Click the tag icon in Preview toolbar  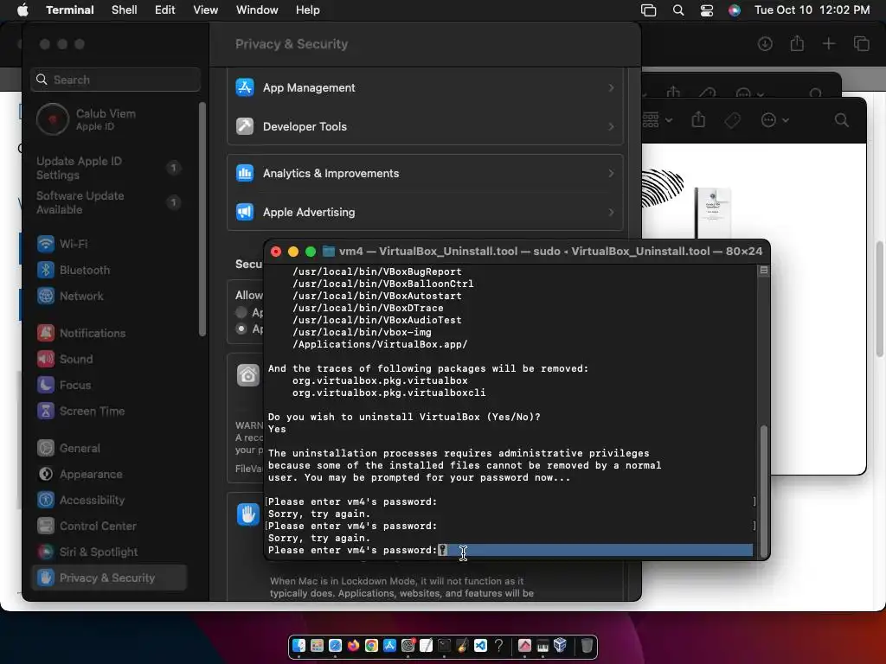coord(732,119)
